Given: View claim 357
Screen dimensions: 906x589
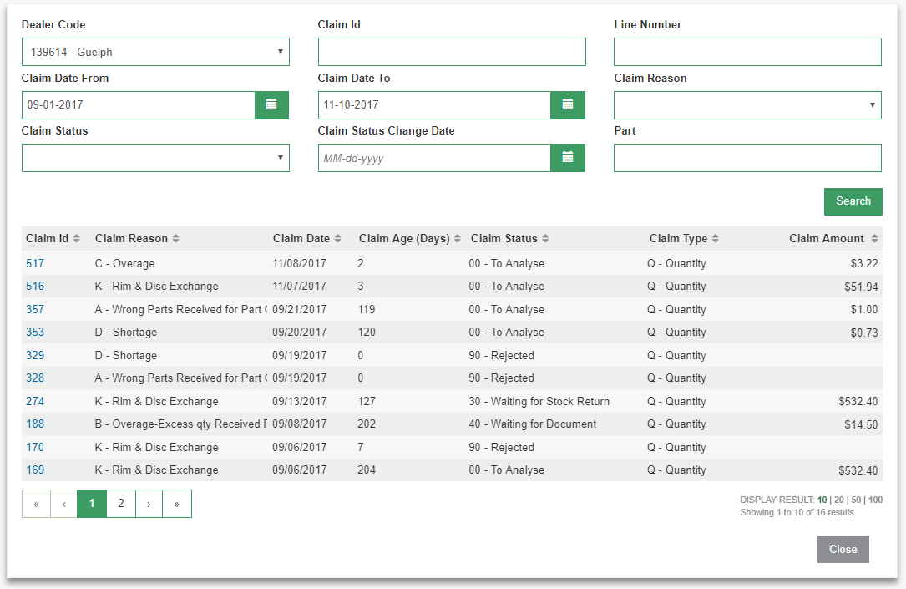Looking at the screenshot, I should 35,309.
